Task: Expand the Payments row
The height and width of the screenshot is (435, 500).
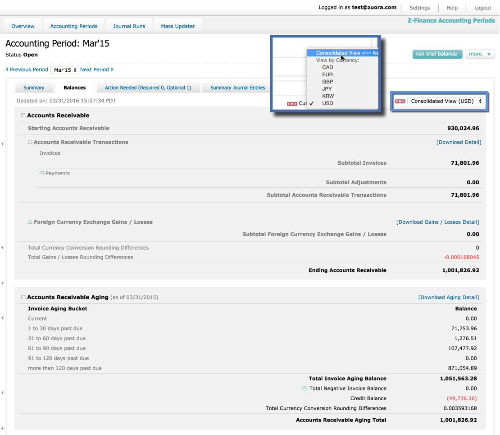Action: pyautogui.click(x=41, y=173)
